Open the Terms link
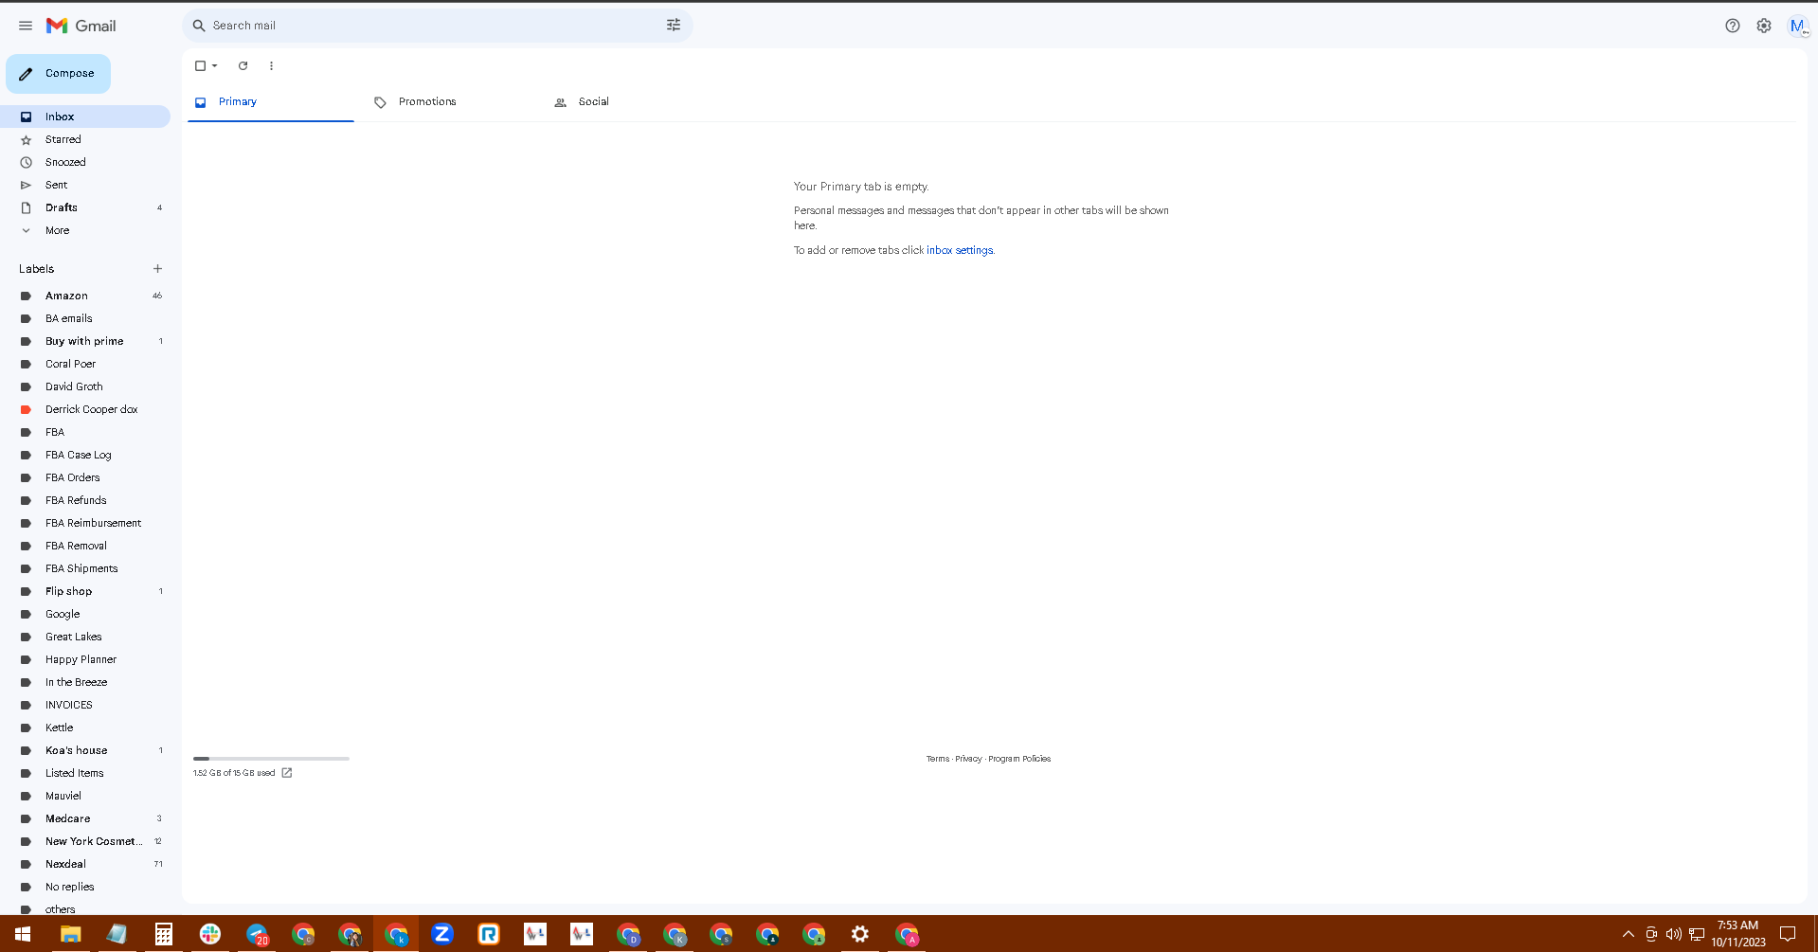Image resolution: width=1818 pixels, height=952 pixels. [938, 759]
